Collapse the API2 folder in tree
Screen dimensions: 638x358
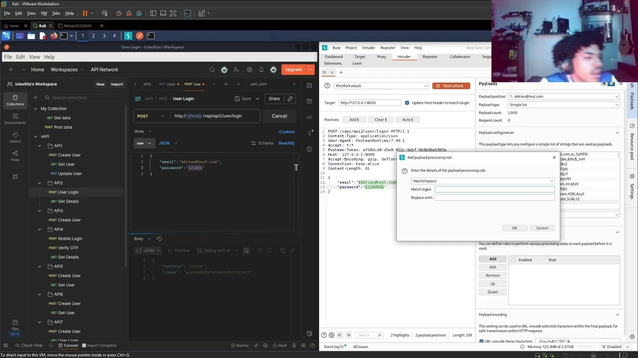click(x=39, y=183)
